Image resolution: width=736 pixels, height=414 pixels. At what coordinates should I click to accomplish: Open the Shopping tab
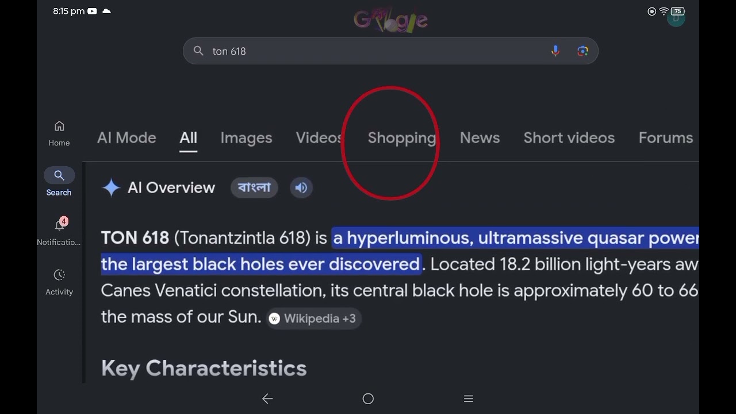coord(402,138)
